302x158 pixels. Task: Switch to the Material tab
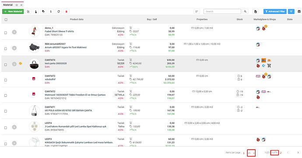pos(8,5)
